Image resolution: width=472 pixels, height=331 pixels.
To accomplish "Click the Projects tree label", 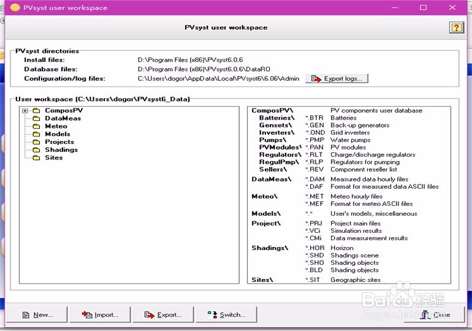I will coord(59,142).
